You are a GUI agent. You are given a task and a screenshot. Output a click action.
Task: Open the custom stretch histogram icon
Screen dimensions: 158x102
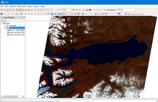78,14
